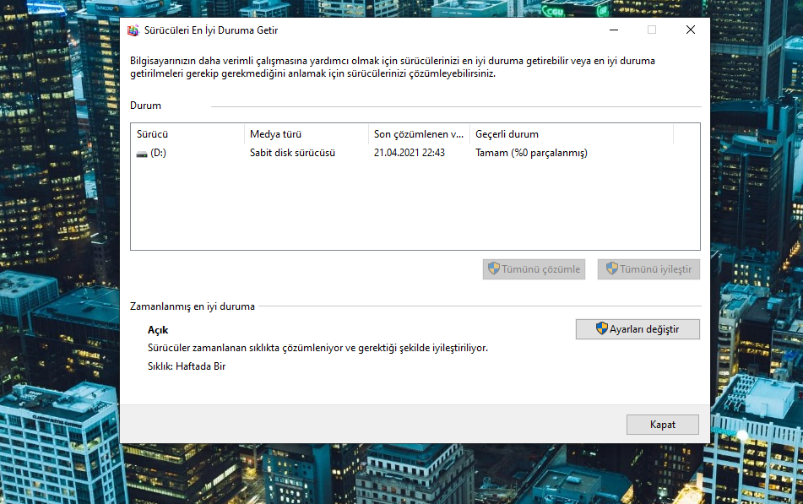This screenshot has height=504, width=803.
Task: Click the Kapat button
Action: pos(663,425)
